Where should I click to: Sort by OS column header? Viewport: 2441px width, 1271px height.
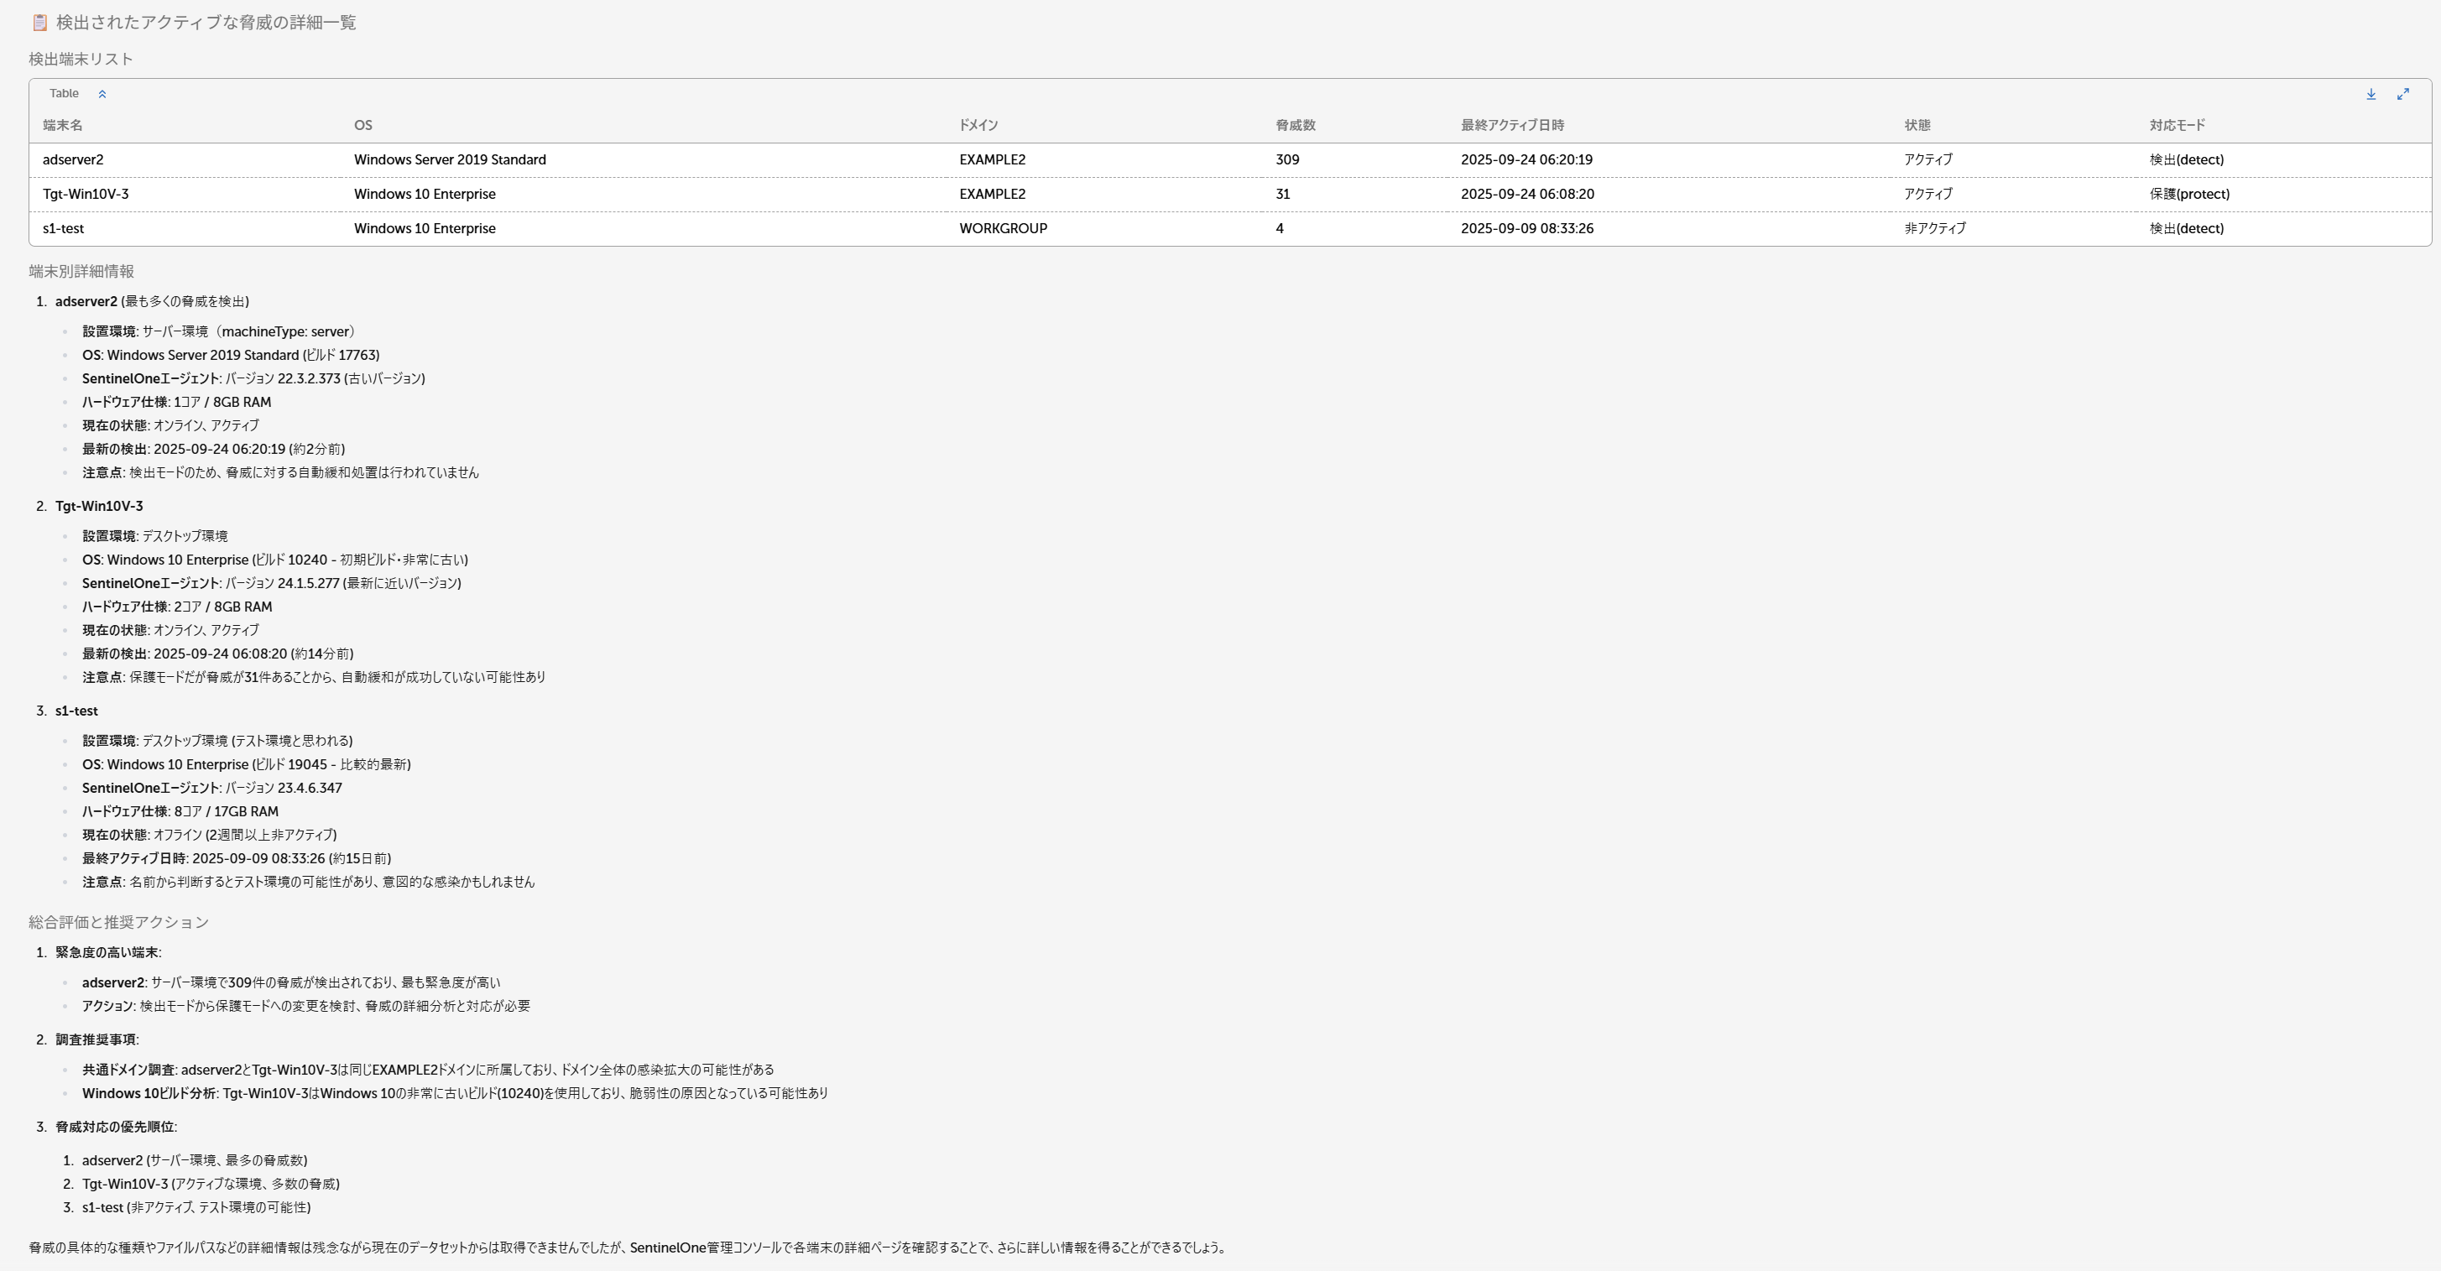tap(363, 125)
